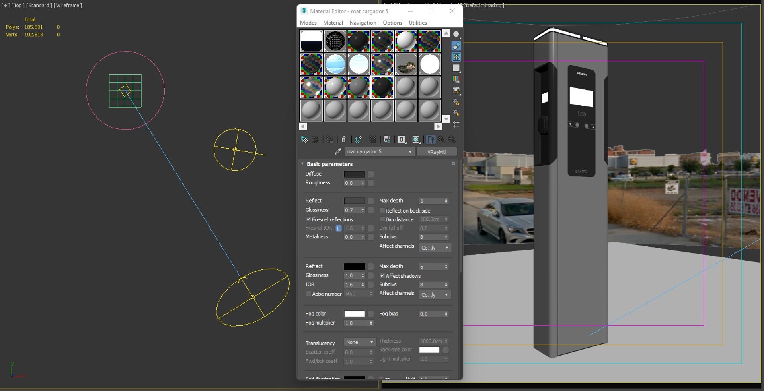Disable Affect shadows checkbox
The width and height of the screenshot is (764, 391).
[382, 276]
